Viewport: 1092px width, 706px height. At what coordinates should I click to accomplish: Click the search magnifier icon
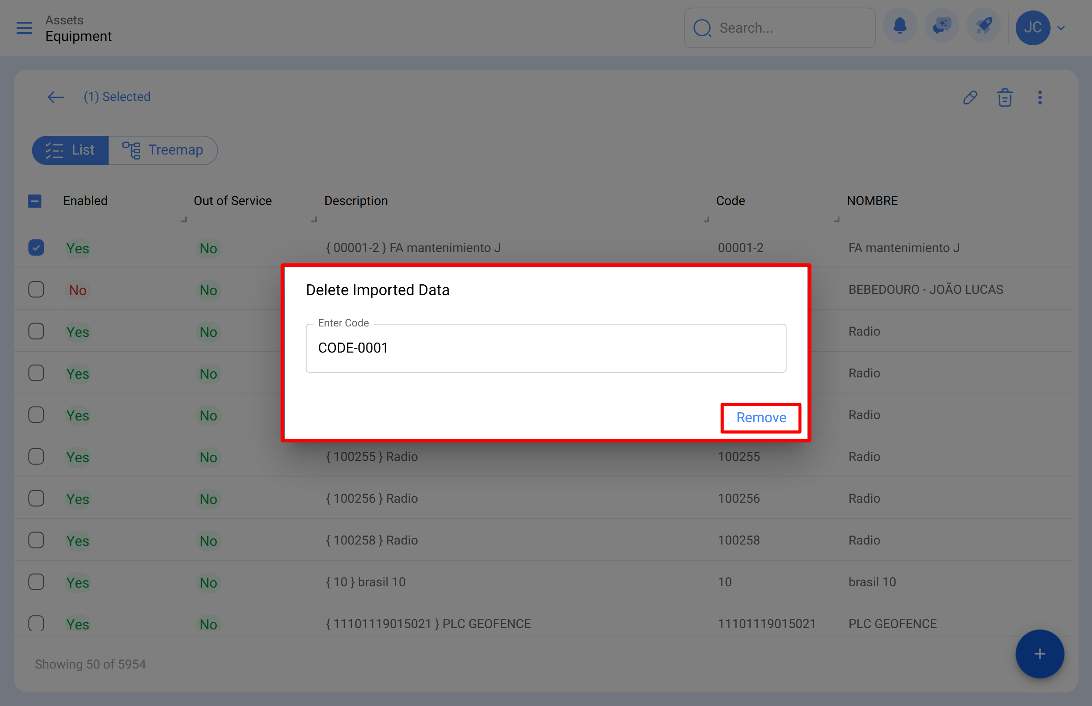point(702,28)
